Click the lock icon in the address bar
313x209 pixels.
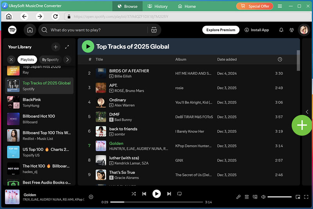[69, 16]
